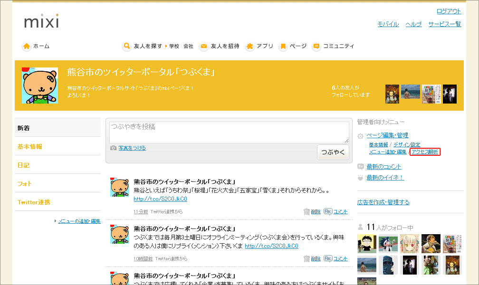Select the 新着 sidebar tab
Viewport: 479px width, 285px height.
coord(58,128)
